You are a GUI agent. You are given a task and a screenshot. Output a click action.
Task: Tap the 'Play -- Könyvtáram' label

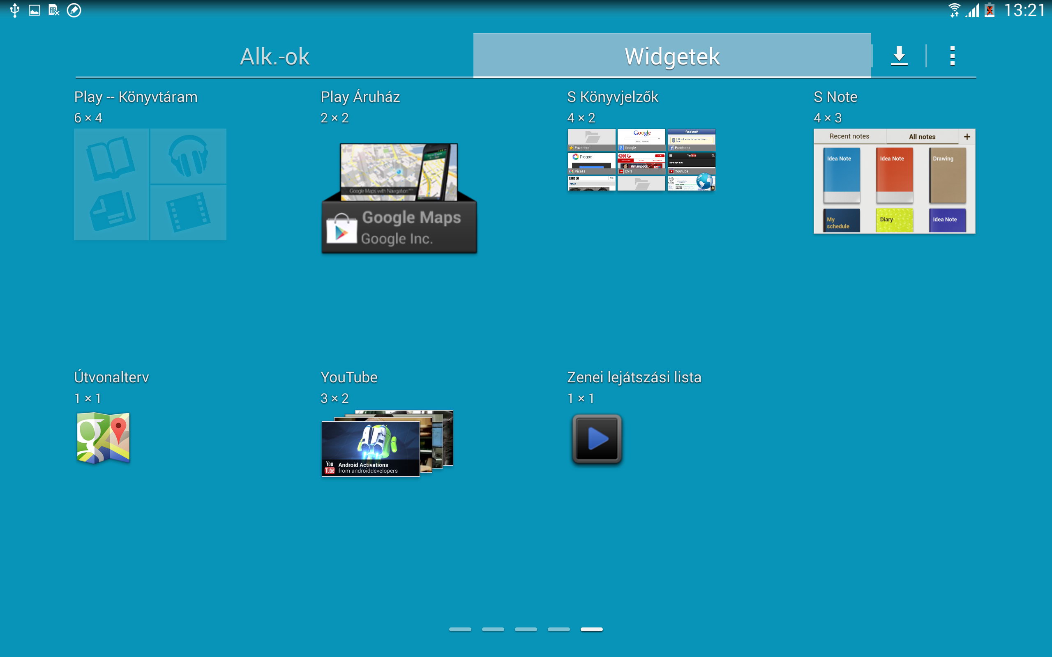(x=136, y=97)
